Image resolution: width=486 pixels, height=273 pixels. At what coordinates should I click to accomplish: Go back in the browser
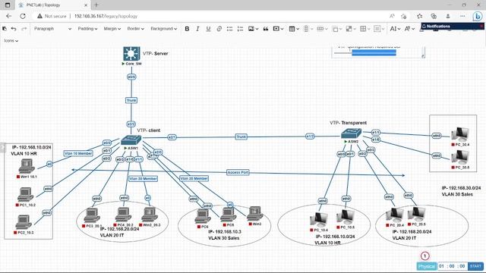coord(8,16)
